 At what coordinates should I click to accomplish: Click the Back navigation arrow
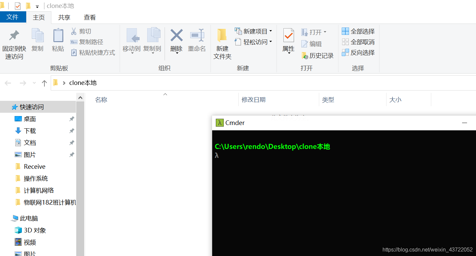pos(8,83)
